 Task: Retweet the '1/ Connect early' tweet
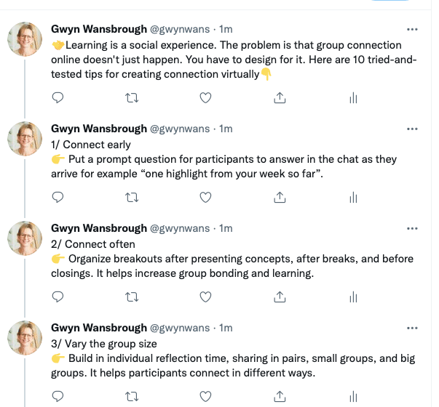tap(133, 197)
